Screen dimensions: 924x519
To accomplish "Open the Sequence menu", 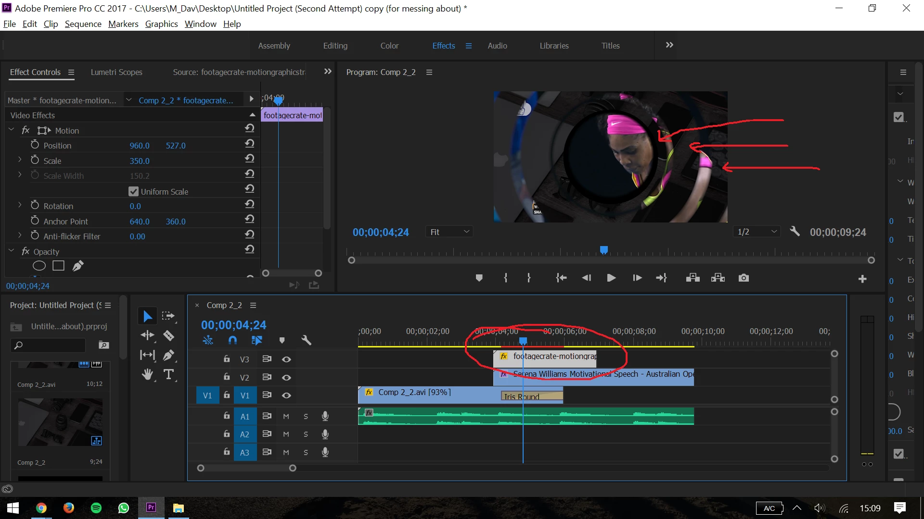I will (83, 24).
